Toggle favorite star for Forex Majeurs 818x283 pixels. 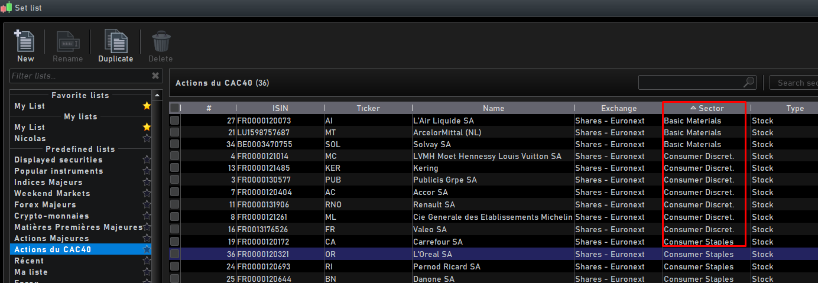(x=147, y=205)
